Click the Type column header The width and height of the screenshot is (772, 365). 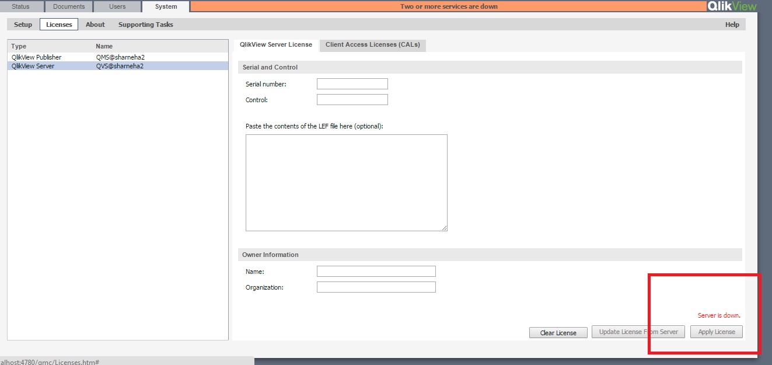19,46
